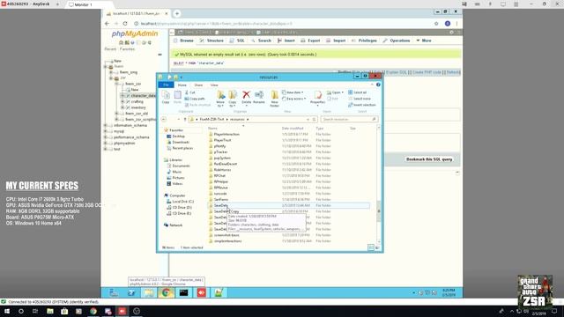
Task: Expand the information_schema database node
Action: pos(106,125)
